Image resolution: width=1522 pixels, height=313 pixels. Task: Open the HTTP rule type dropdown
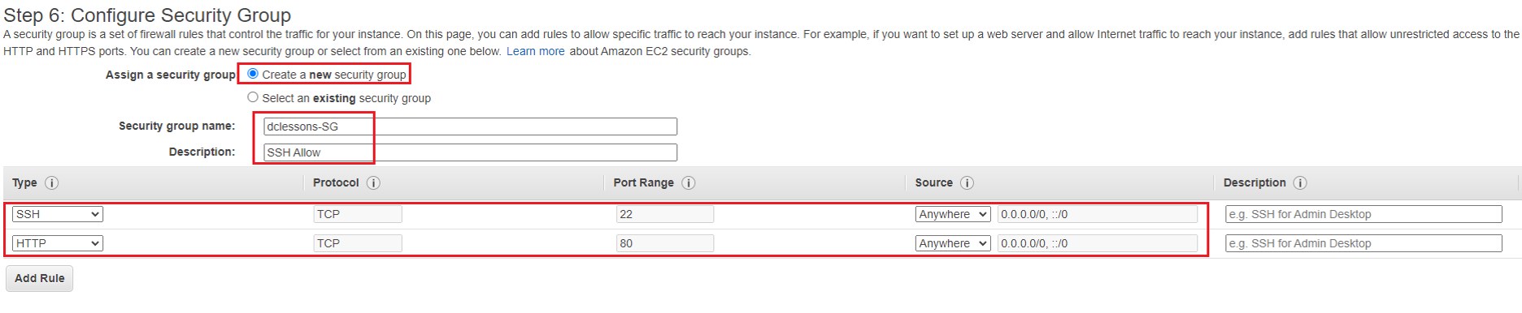click(57, 243)
